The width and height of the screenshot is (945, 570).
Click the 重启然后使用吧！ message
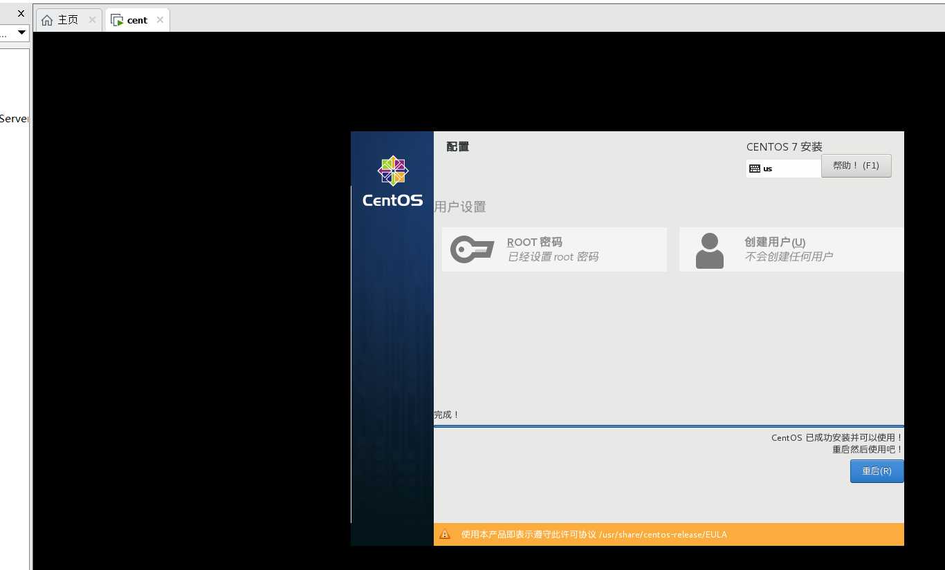[868, 449]
